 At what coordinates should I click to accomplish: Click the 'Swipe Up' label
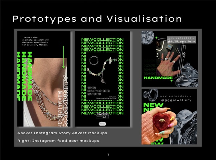pyautogui.click(x=103, y=116)
